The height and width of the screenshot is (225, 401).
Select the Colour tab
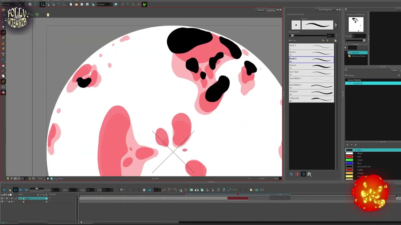coord(394,70)
